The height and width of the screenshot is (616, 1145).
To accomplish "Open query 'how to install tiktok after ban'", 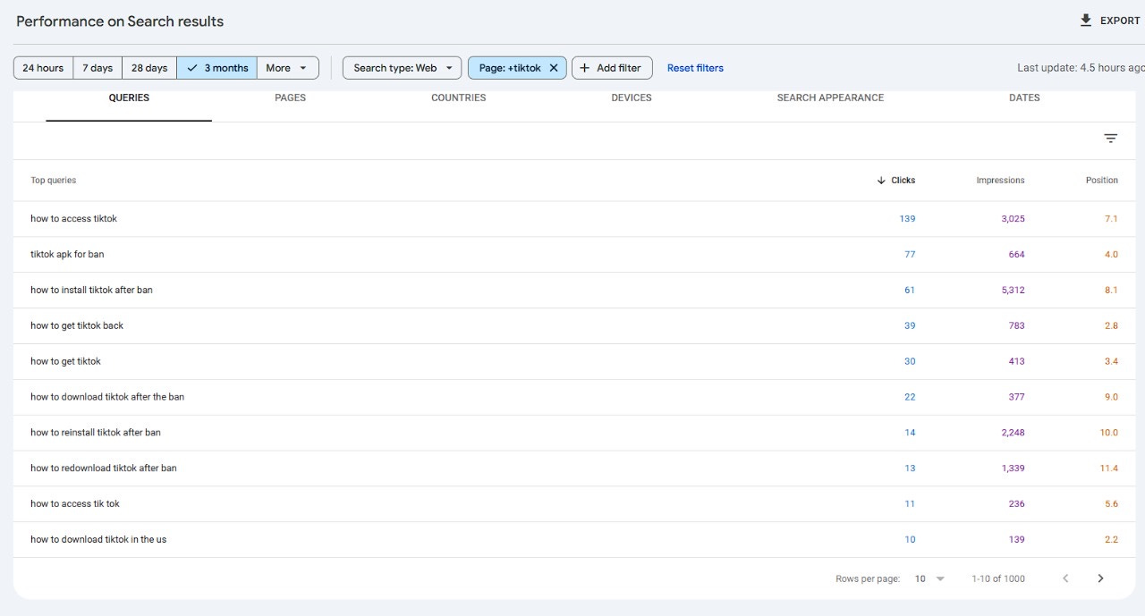I will pos(91,291).
